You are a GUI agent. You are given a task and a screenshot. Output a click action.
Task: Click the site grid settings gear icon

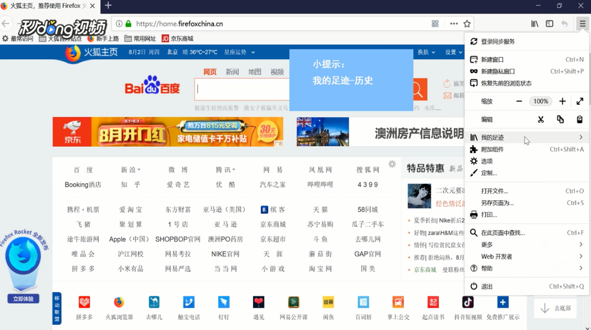tap(392, 164)
